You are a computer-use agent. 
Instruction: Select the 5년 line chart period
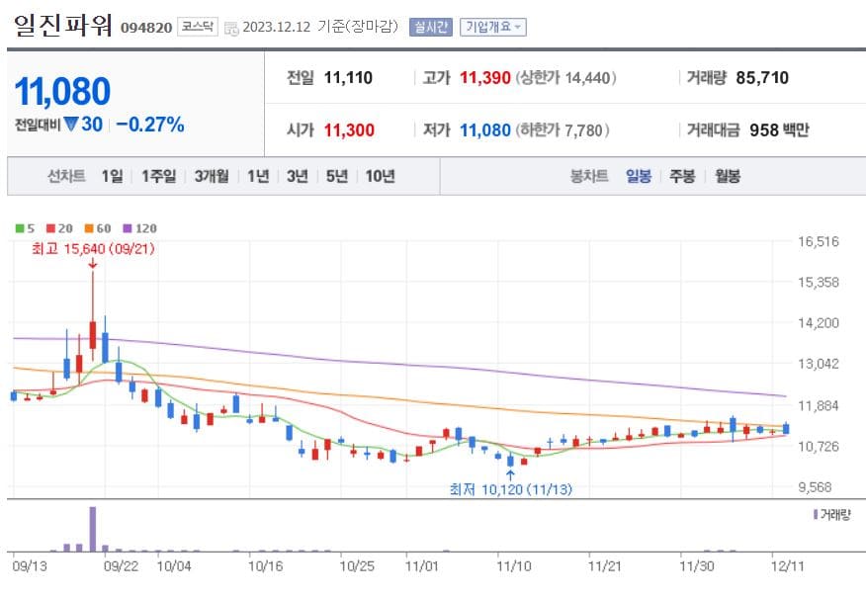point(337,176)
